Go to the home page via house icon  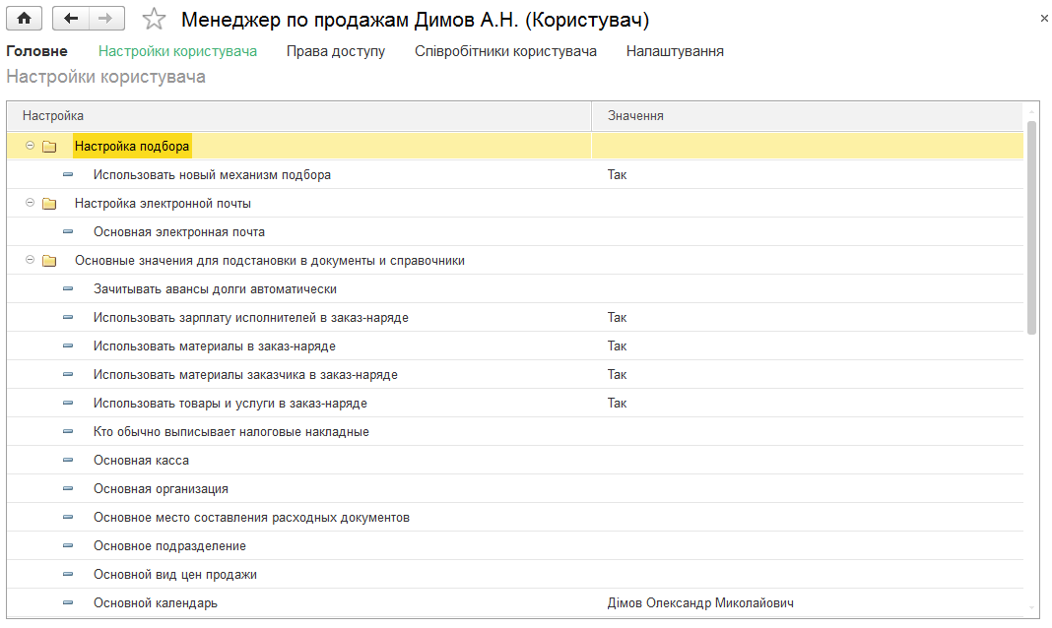pos(25,18)
